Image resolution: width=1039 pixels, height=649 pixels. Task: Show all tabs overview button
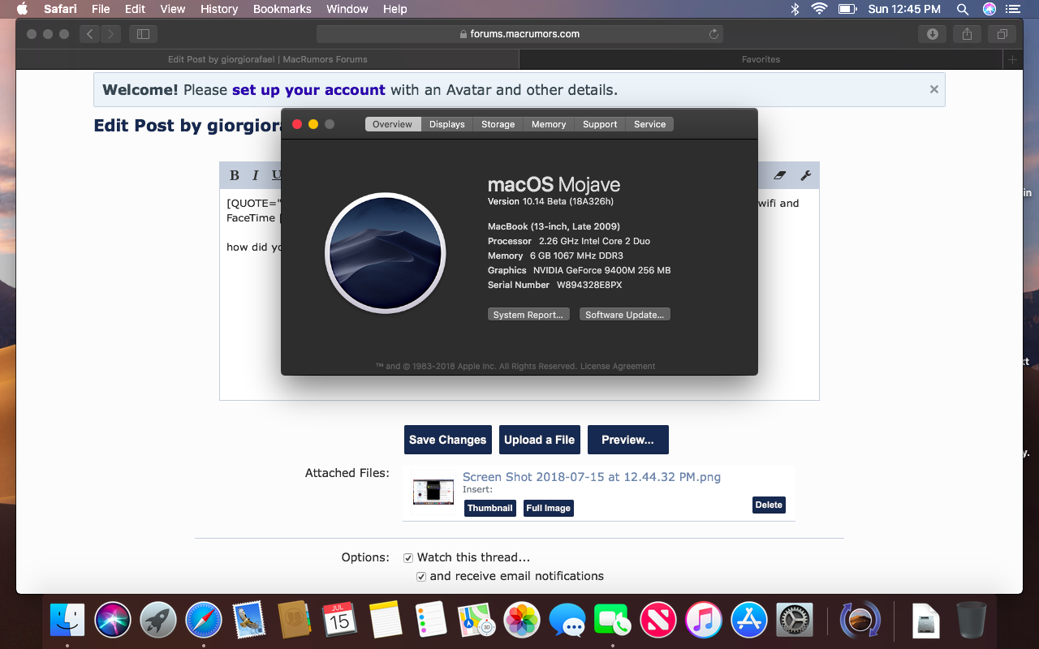[x=1002, y=34]
